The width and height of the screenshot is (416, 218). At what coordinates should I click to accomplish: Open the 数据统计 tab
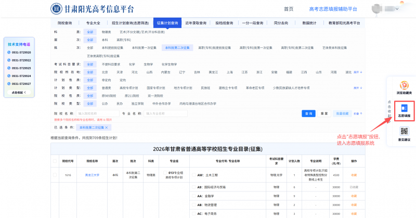coord(309,23)
